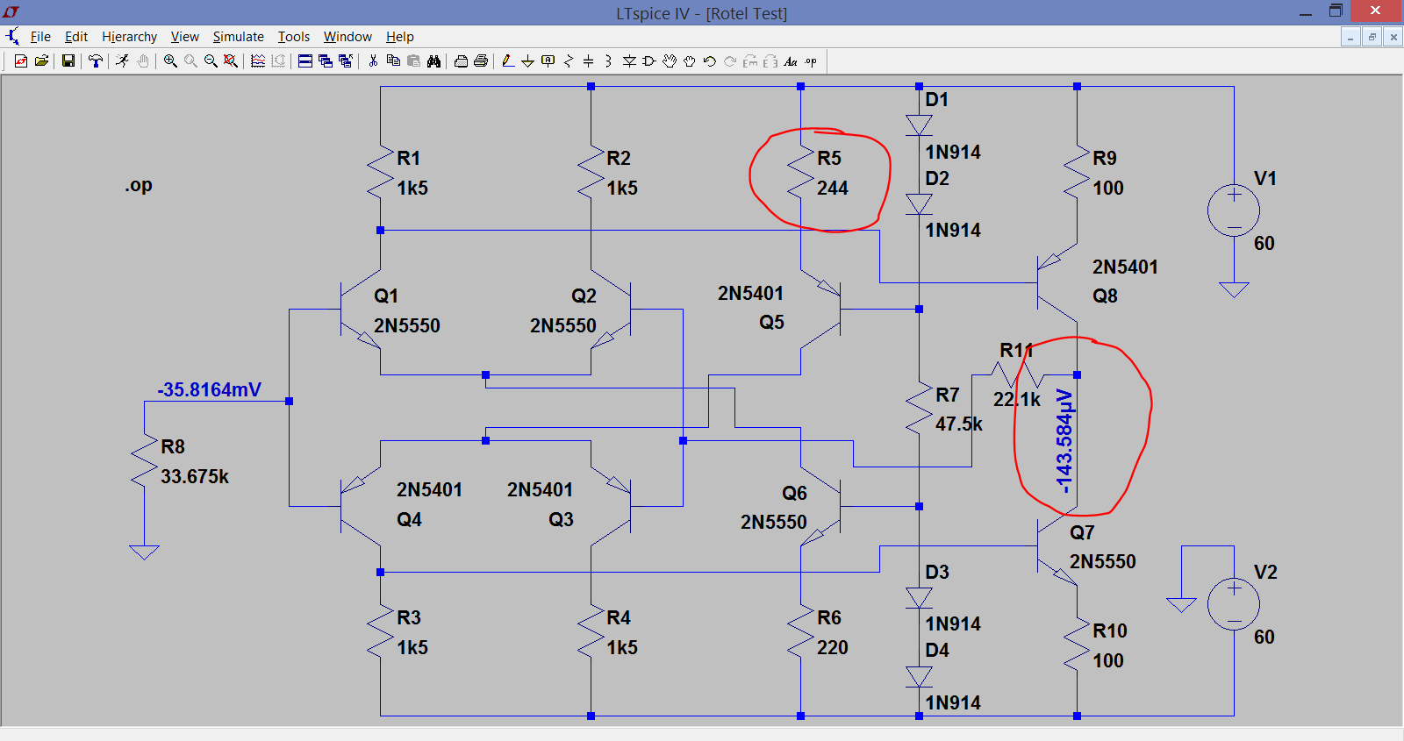Click the SPICE directive .op icon
Viewport: 1404px width, 741px height.
[x=811, y=61]
